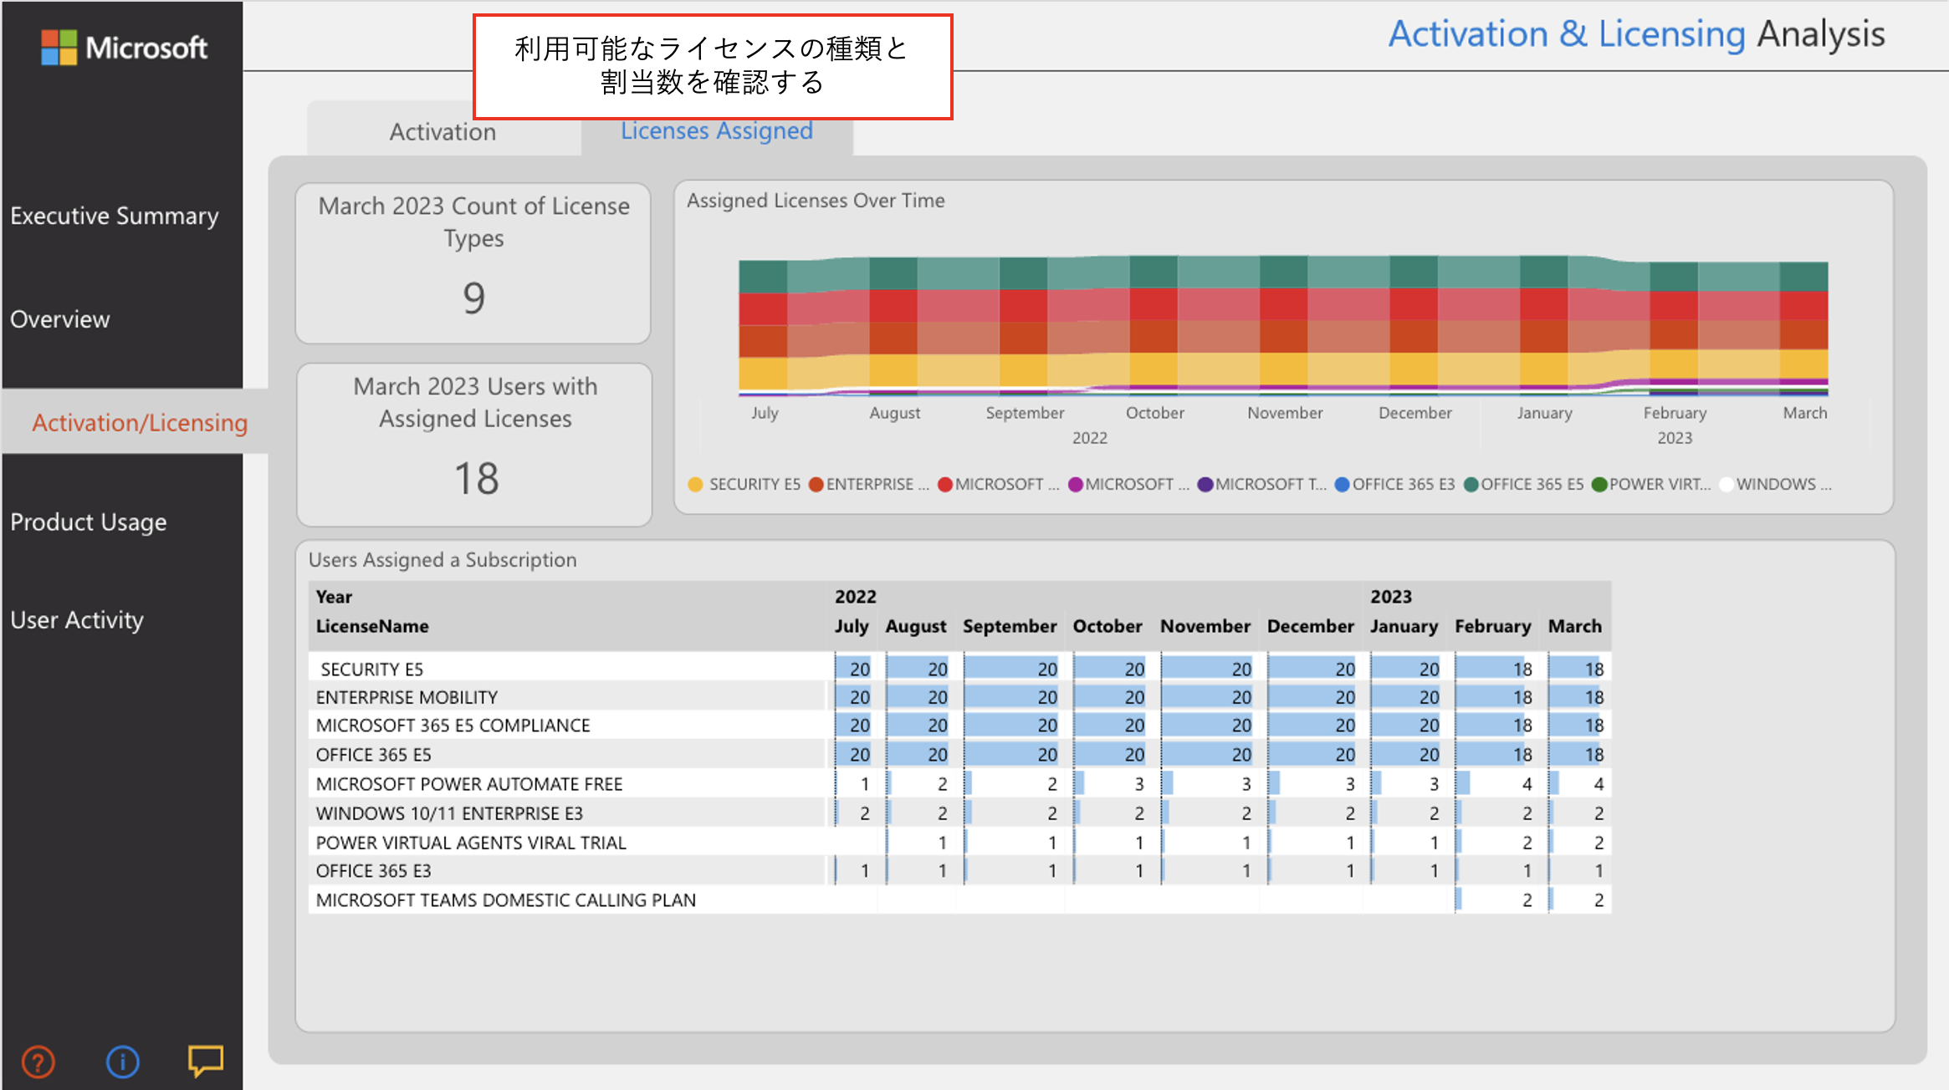This screenshot has height=1090, width=1949.
Task: Toggle the ENTERPRISE MOBILITY series in the legend
Action: [x=868, y=484]
